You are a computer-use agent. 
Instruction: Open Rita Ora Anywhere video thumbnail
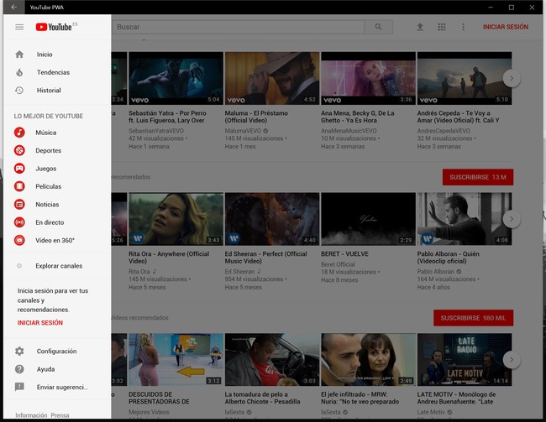click(x=176, y=219)
